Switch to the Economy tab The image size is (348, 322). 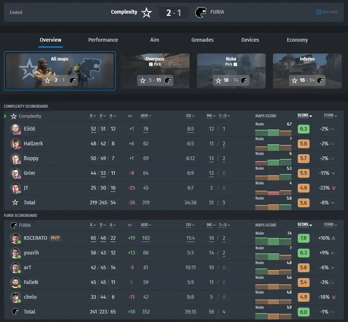click(x=297, y=40)
